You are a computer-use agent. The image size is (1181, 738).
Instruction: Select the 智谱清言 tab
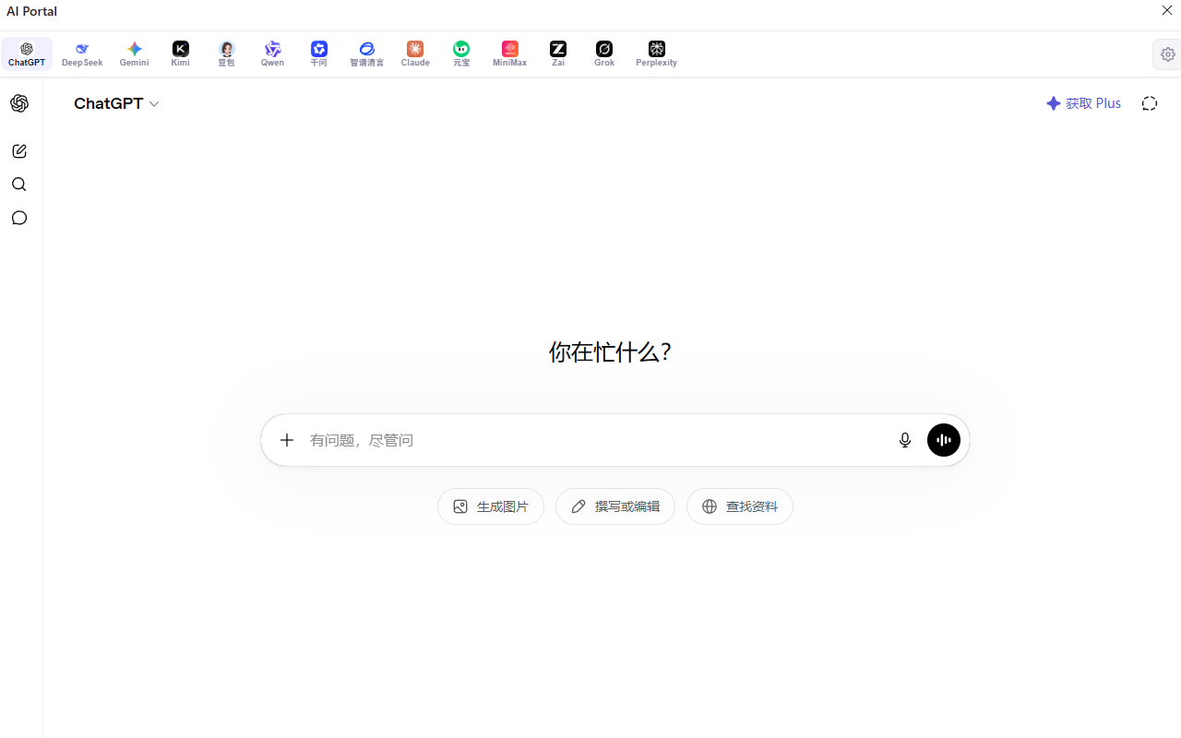point(367,54)
